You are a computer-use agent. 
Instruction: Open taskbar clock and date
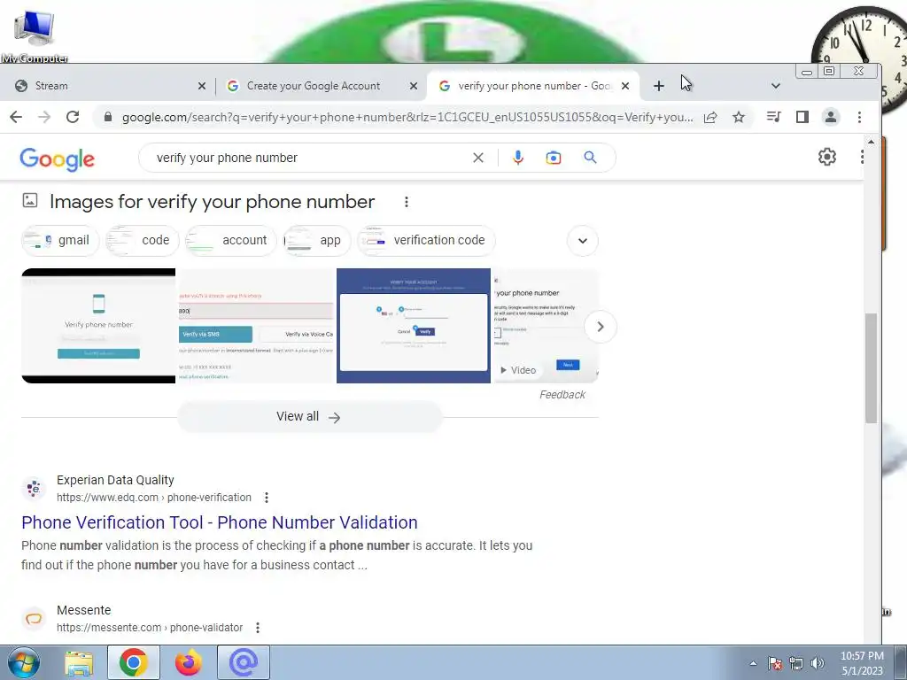tap(862, 663)
